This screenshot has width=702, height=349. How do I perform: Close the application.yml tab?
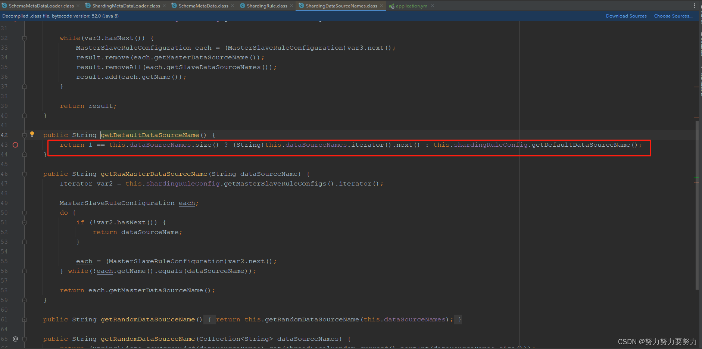[433, 6]
